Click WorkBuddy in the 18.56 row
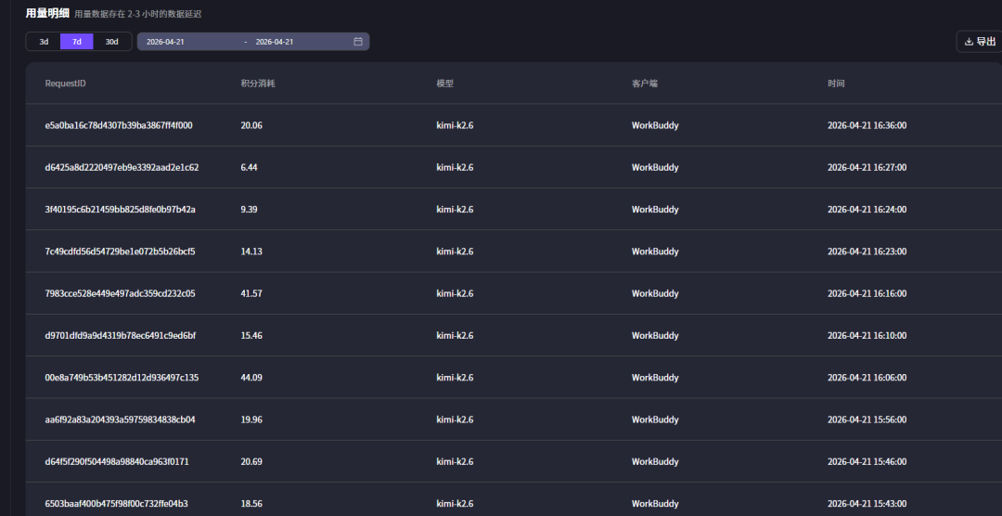 tap(655, 504)
